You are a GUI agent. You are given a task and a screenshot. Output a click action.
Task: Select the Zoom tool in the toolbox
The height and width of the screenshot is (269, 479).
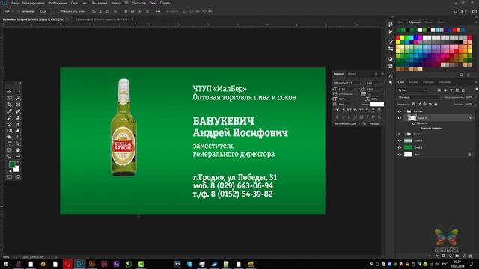[10, 156]
